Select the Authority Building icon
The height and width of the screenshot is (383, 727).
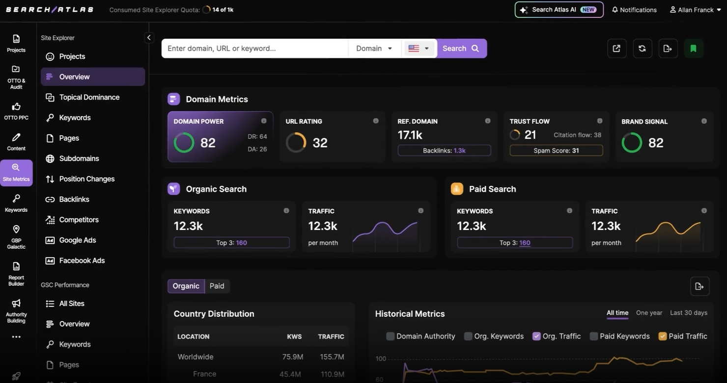(x=16, y=310)
